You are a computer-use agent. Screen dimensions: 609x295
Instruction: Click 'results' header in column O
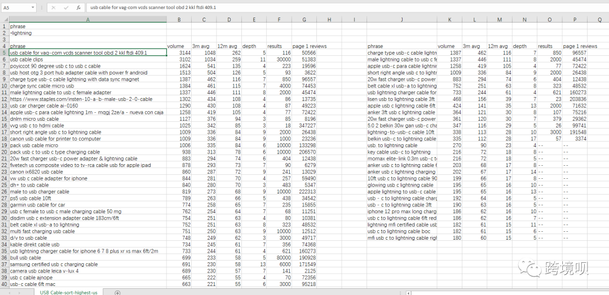[550, 46]
